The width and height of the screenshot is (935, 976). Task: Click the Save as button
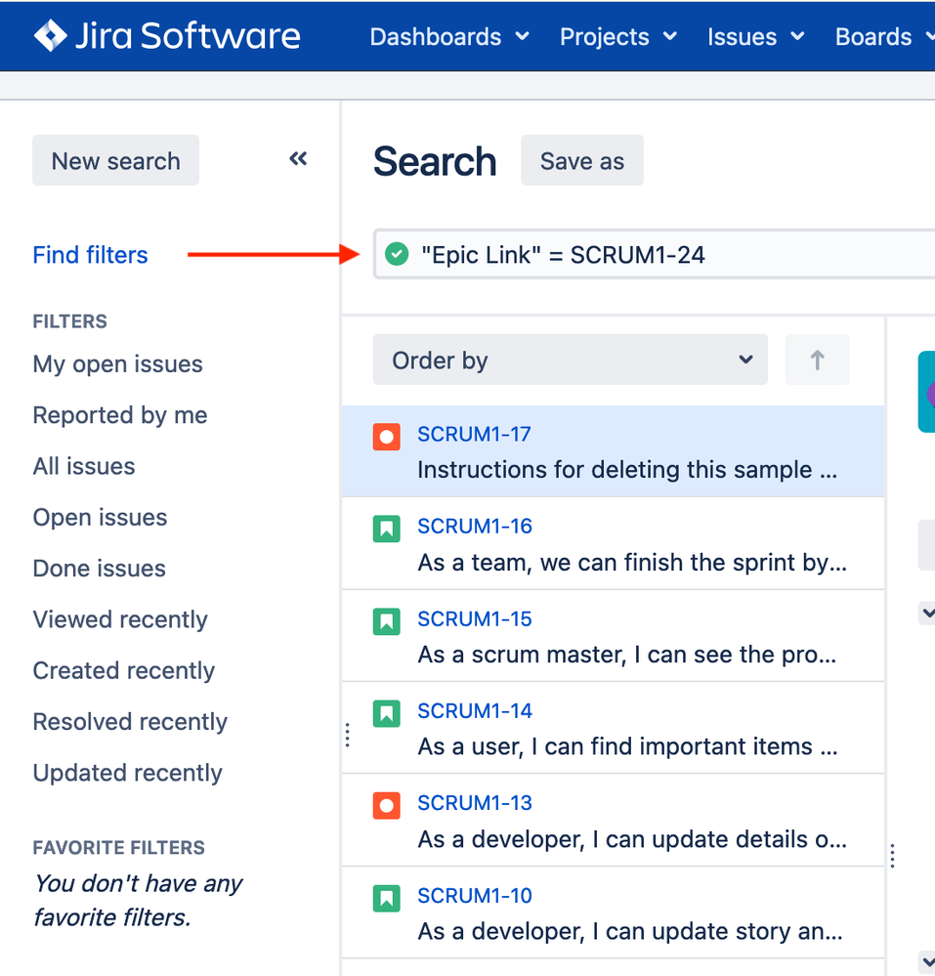[x=581, y=161]
